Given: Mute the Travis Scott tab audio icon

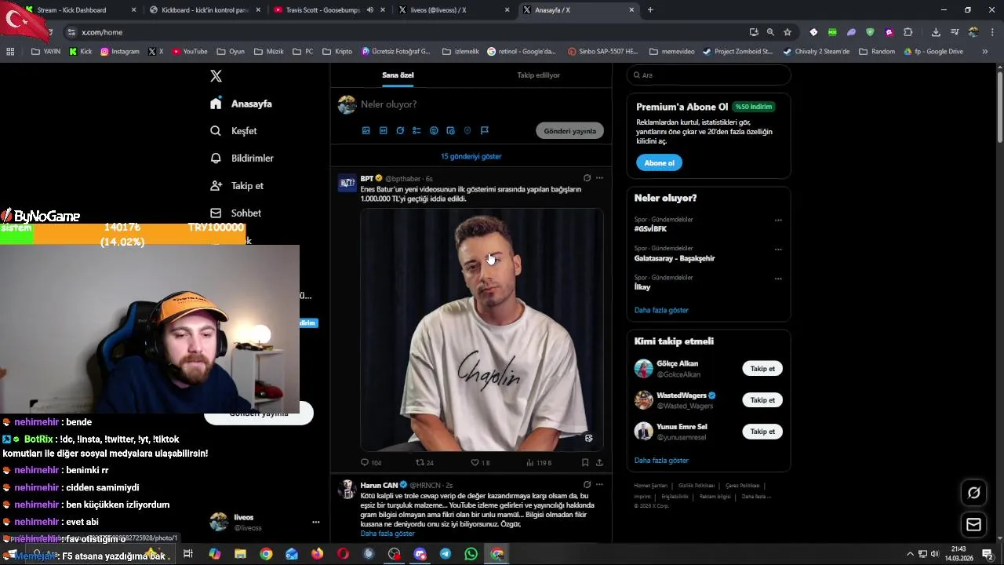Looking at the screenshot, I should pyautogui.click(x=369, y=10).
